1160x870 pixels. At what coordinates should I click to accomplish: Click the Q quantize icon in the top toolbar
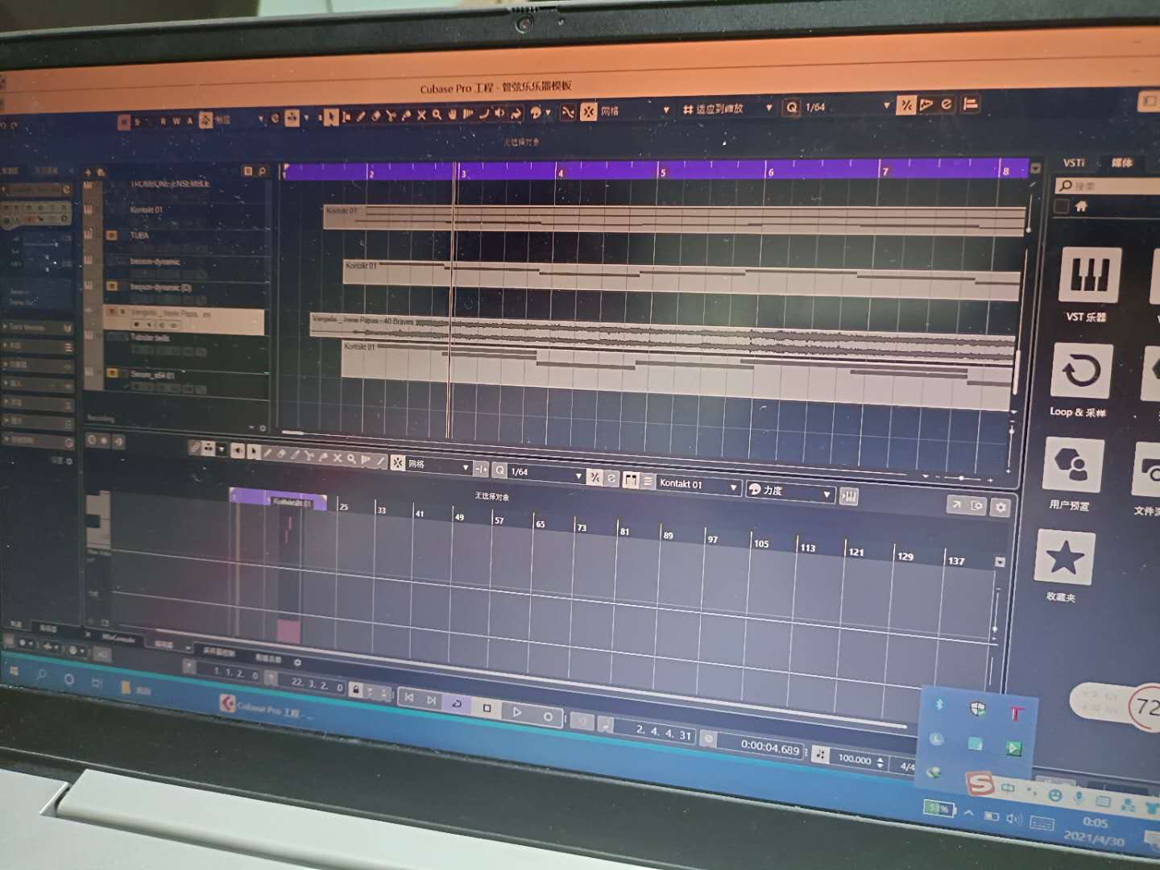792,107
